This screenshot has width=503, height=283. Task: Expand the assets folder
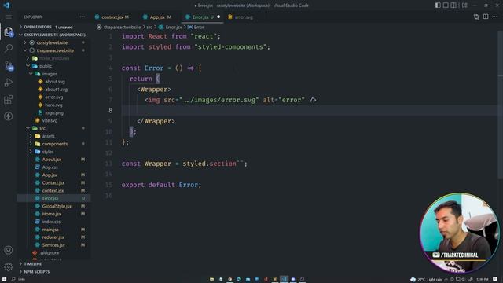(x=49, y=136)
